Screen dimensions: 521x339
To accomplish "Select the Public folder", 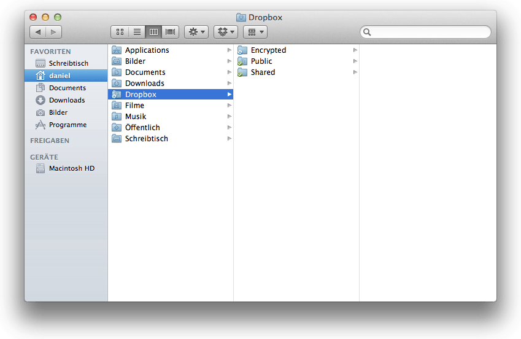I will pyautogui.click(x=297, y=61).
